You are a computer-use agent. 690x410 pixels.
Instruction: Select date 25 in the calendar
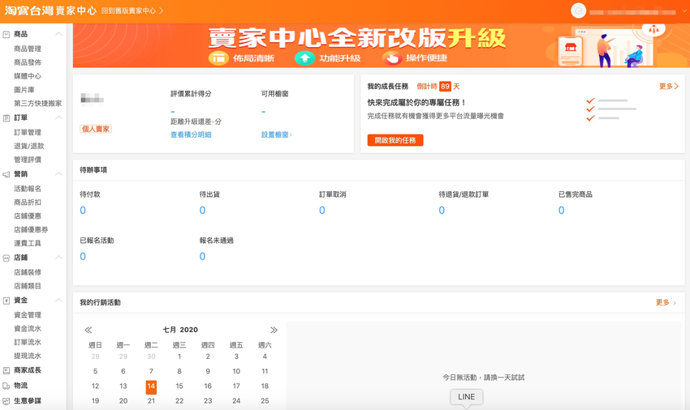pos(265,401)
